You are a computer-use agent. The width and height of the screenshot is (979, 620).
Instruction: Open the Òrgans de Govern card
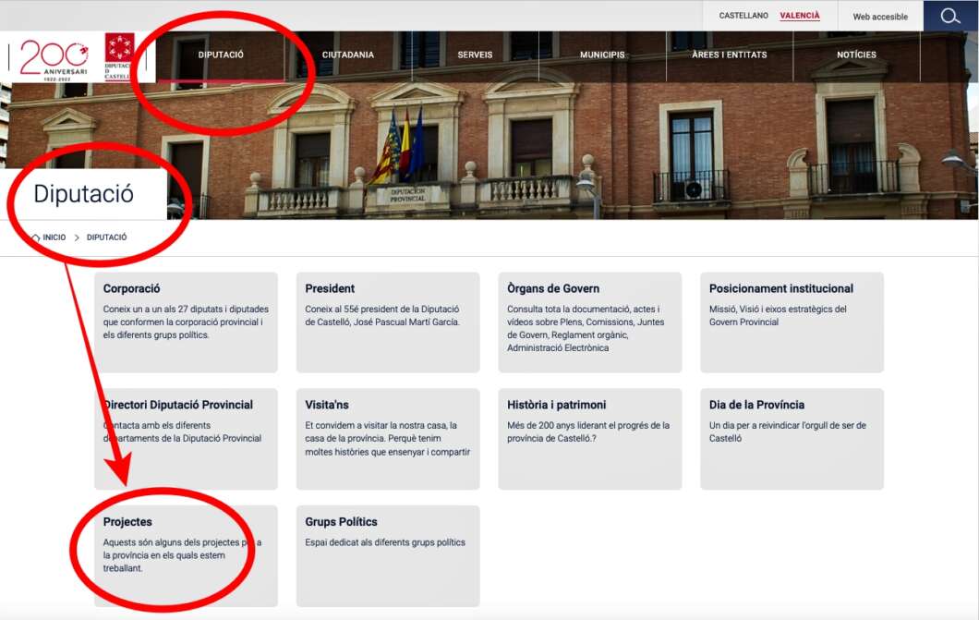(x=589, y=322)
